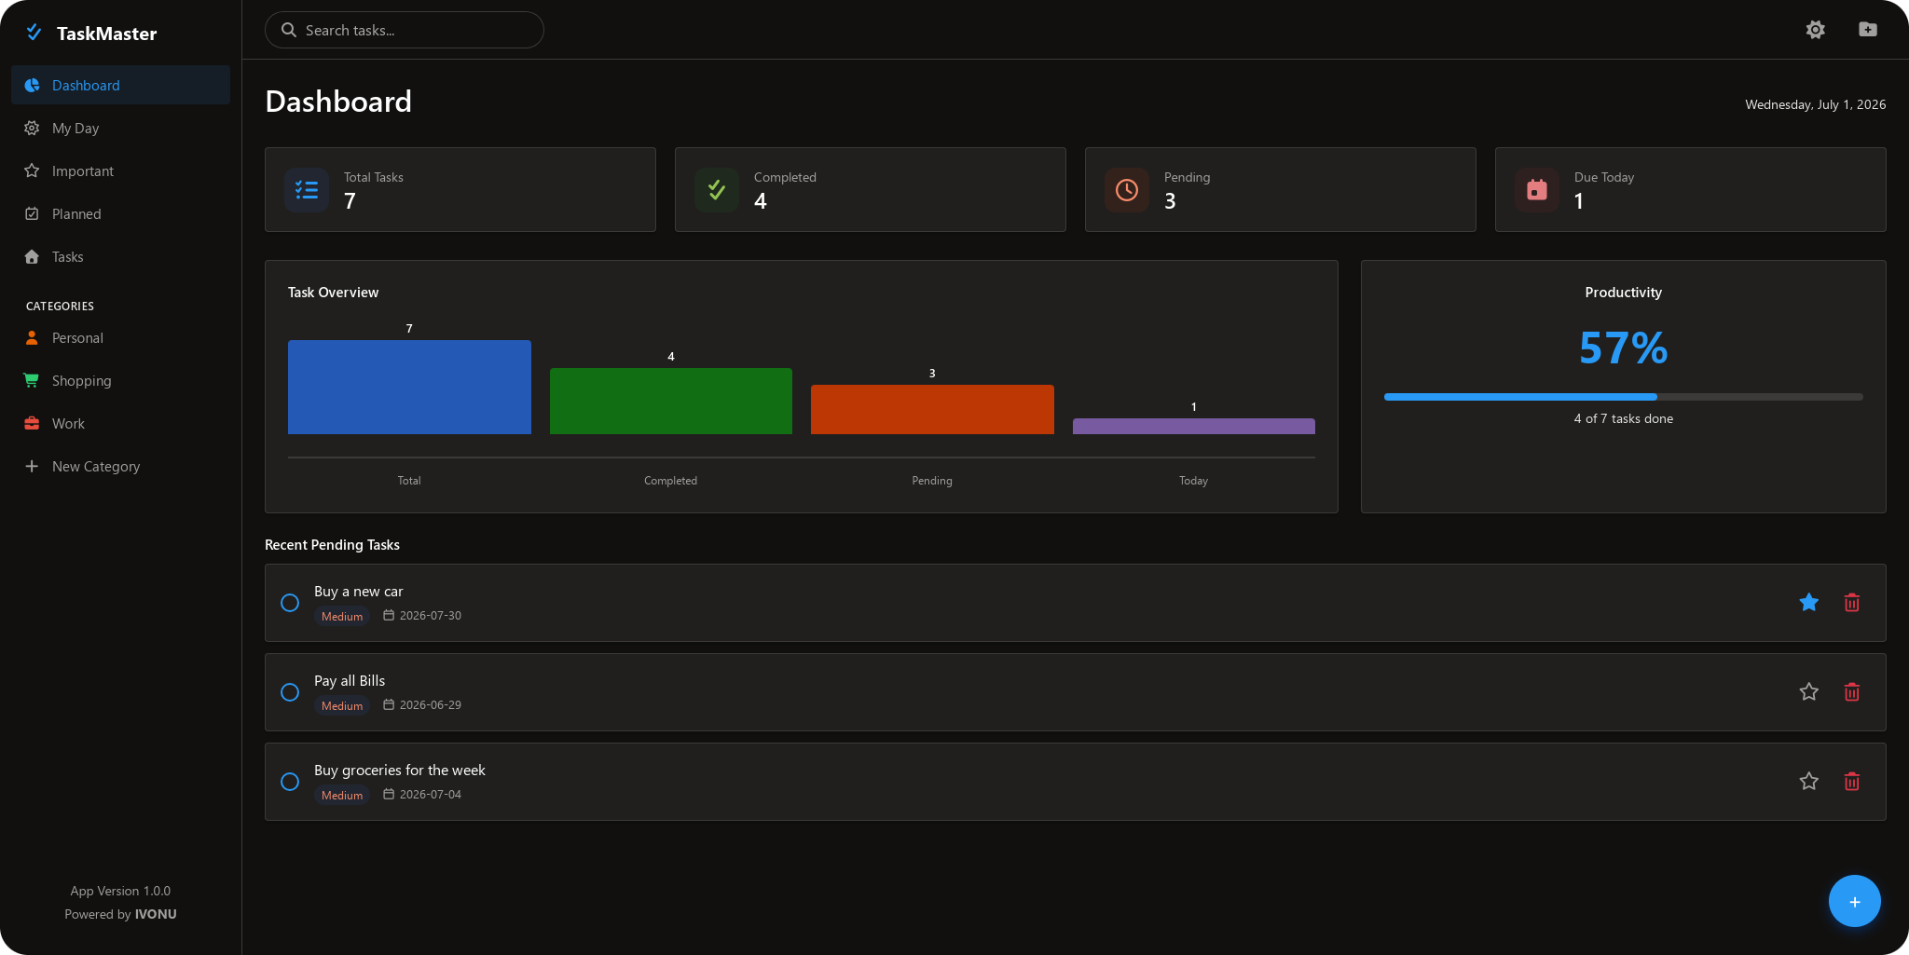Go to the Dashboard menu item
Screen dimensions: 1909x955
(120, 85)
